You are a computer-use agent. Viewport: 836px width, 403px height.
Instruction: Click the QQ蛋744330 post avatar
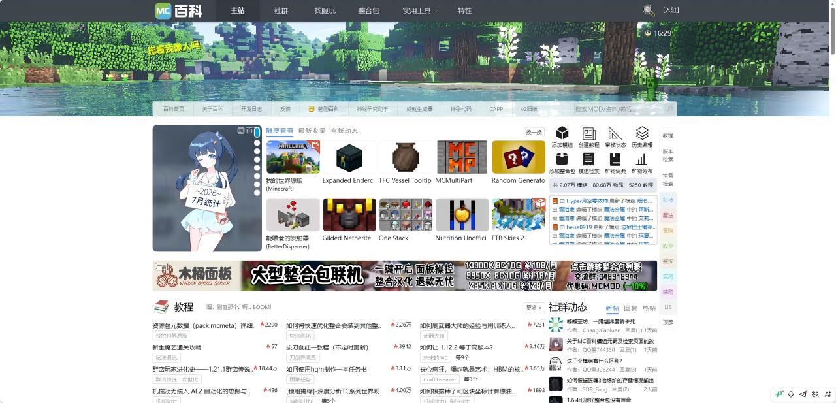(x=556, y=344)
